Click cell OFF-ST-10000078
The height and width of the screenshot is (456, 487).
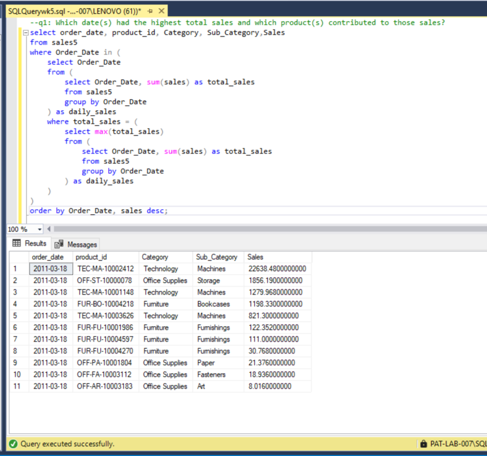[x=106, y=280]
